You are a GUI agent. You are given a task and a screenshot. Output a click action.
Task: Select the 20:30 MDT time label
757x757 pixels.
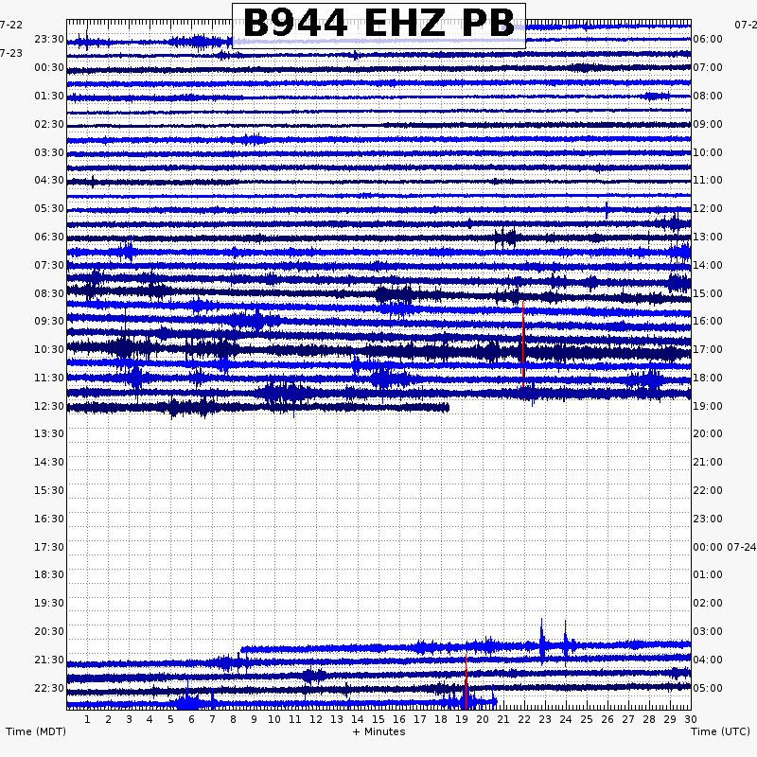(49, 631)
